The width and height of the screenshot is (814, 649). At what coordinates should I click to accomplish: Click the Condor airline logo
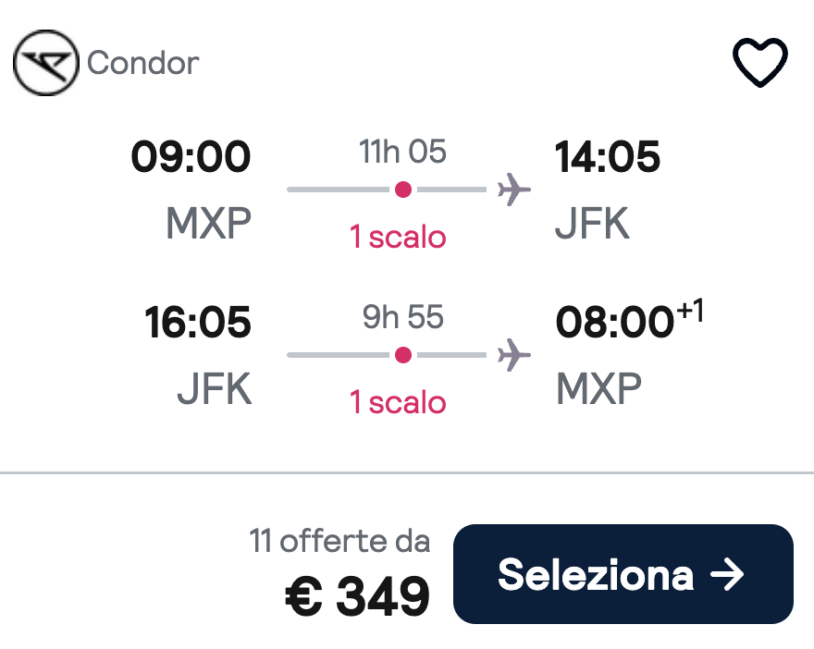point(46,63)
